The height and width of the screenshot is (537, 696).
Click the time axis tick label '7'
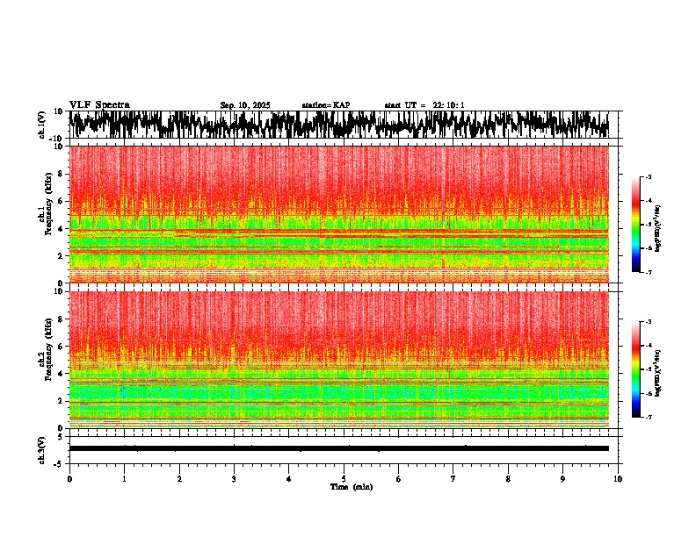pos(453,479)
